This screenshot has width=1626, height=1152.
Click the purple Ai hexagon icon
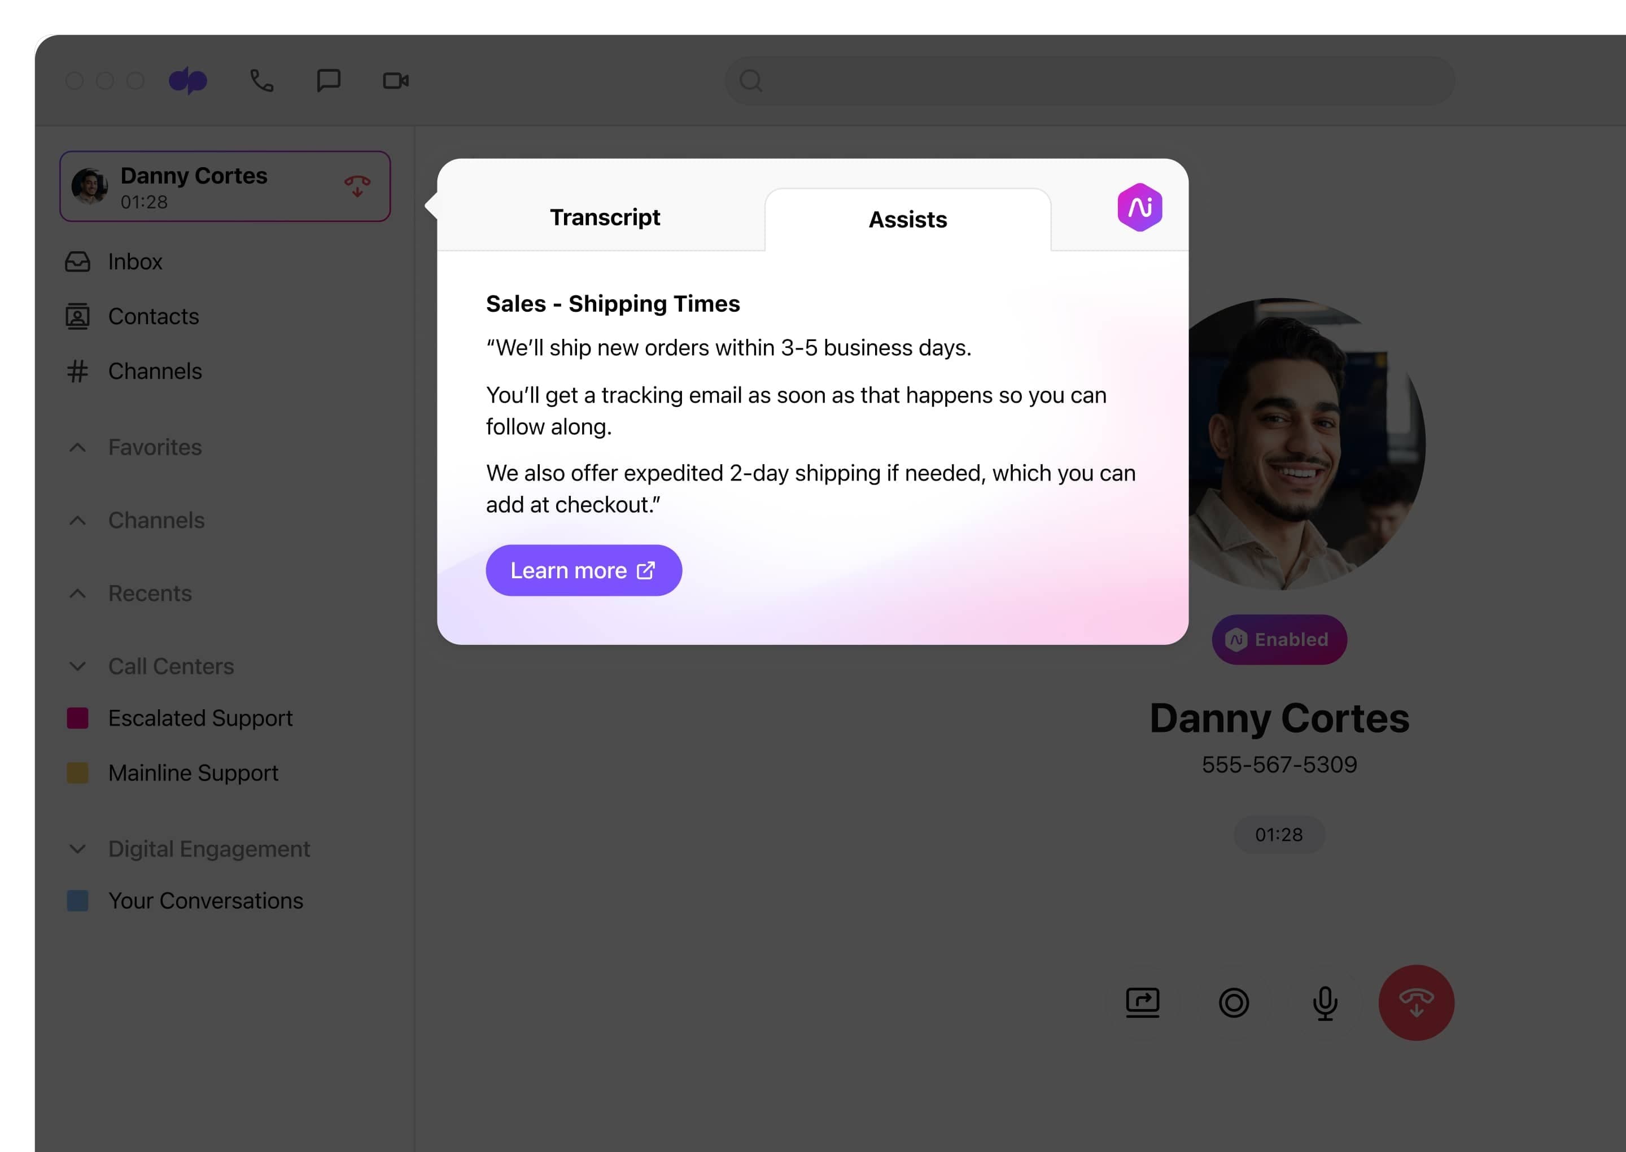click(x=1139, y=207)
